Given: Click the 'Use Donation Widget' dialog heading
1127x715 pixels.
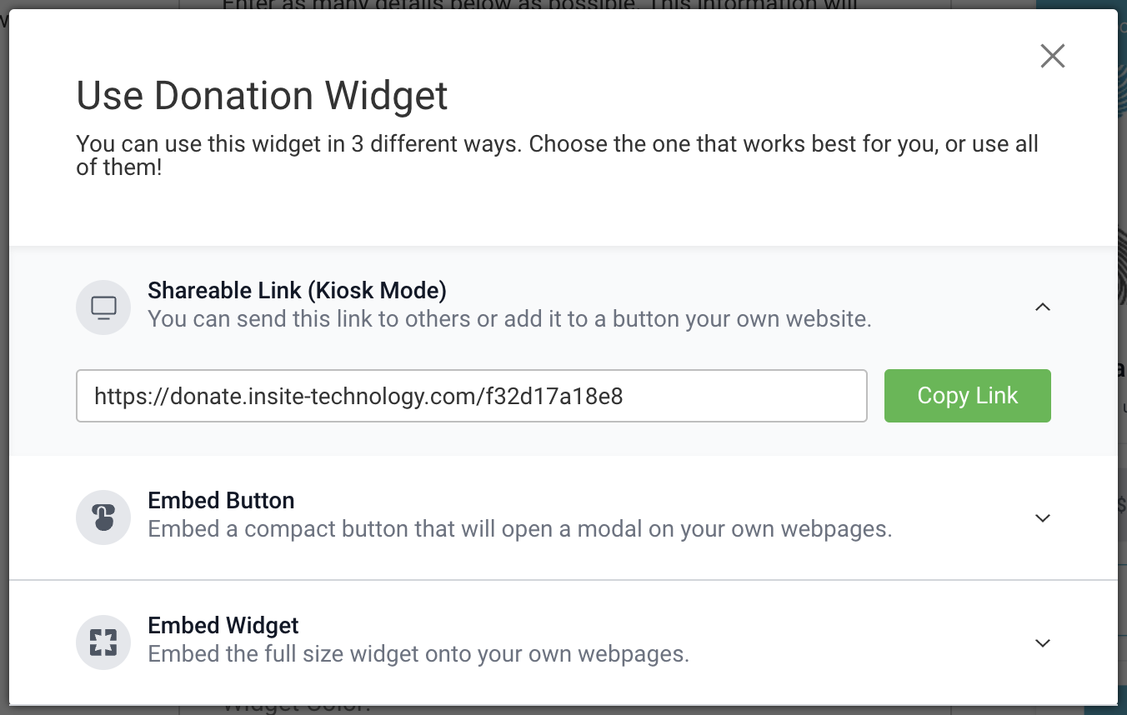Looking at the screenshot, I should pos(262,96).
